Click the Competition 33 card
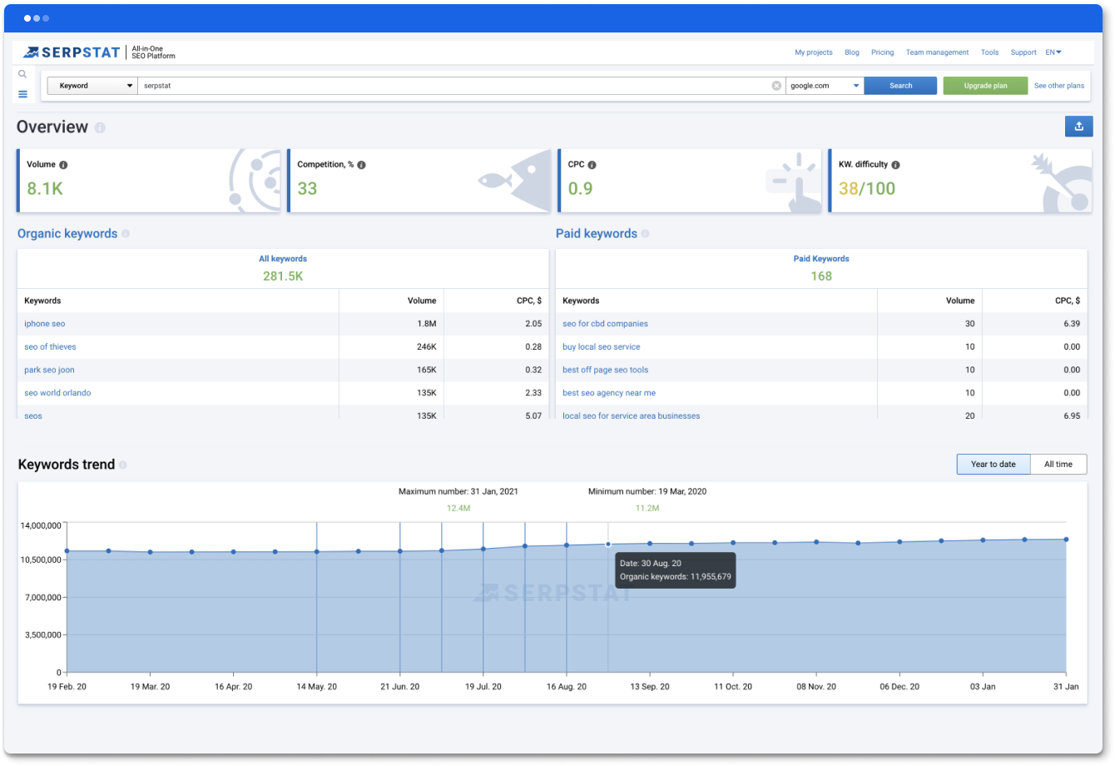1115x766 pixels. click(419, 181)
